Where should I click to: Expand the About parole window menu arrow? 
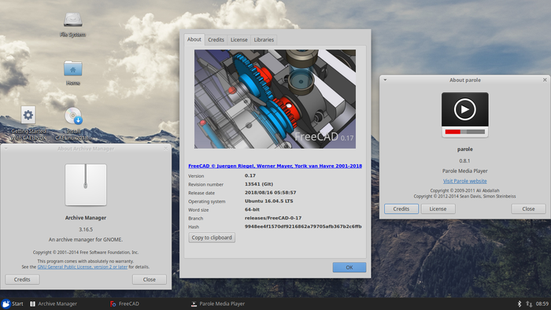click(385, 80)
